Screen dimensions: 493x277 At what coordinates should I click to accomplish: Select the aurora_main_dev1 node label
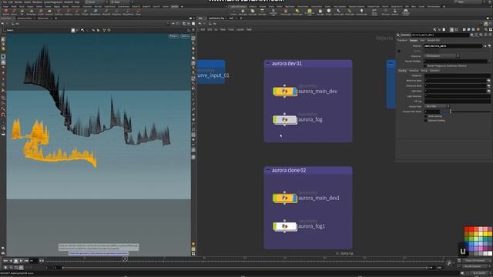[x=319, y=199]
